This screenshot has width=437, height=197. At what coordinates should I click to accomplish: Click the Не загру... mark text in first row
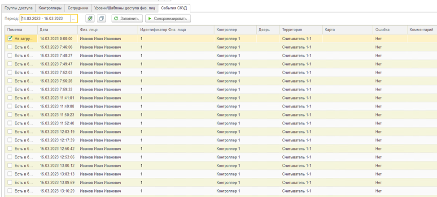click(24, 39)
